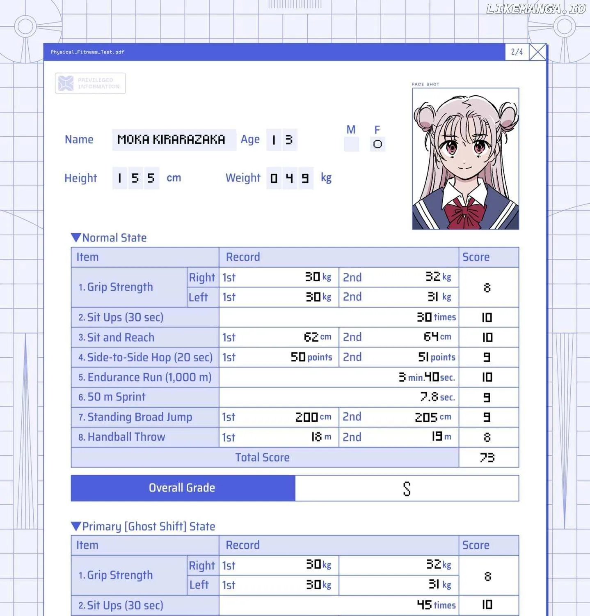The image size is (590, 616).
Task: Click the Total Score label cell
Action: tap(265, 457)
